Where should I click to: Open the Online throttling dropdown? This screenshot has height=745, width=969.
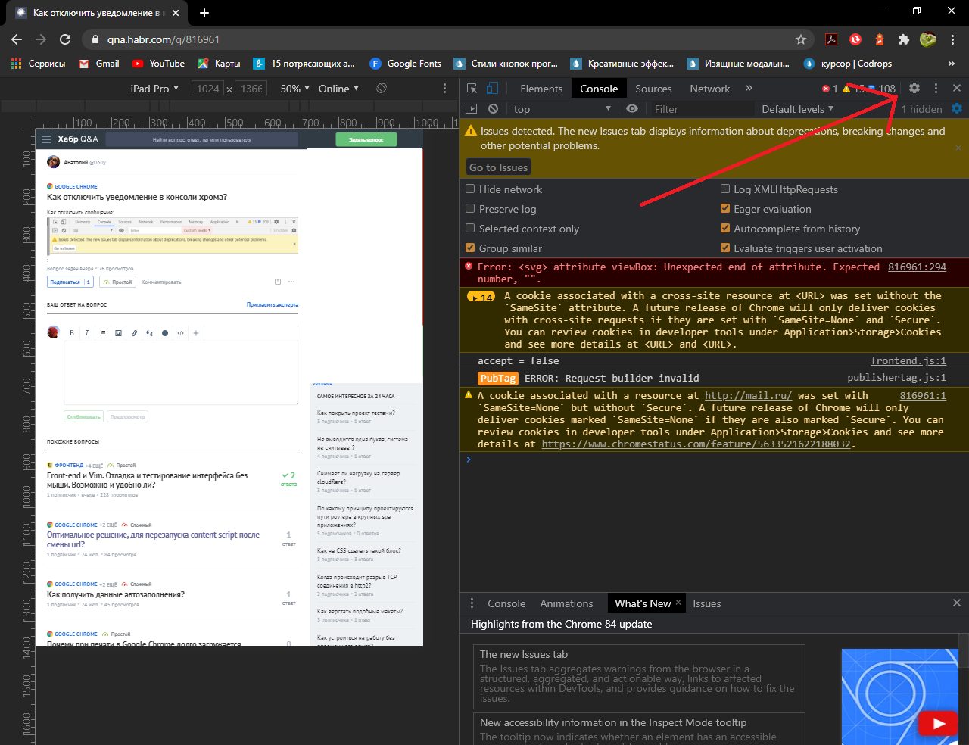(x=338, y=89)
